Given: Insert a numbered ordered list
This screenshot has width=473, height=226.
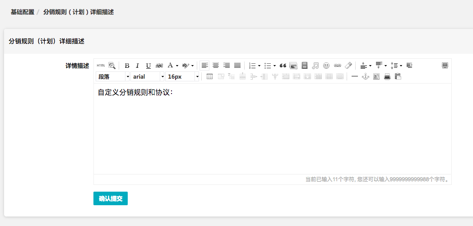Looking at the screenshot, I should 252,65.
